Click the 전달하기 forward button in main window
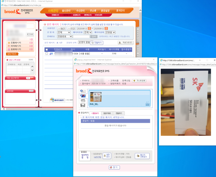The image size is (216, 177). 97,43
